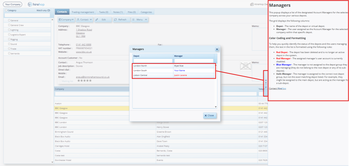
Task: Click contact name Anabel Peaty
Action: click(163, 146)
